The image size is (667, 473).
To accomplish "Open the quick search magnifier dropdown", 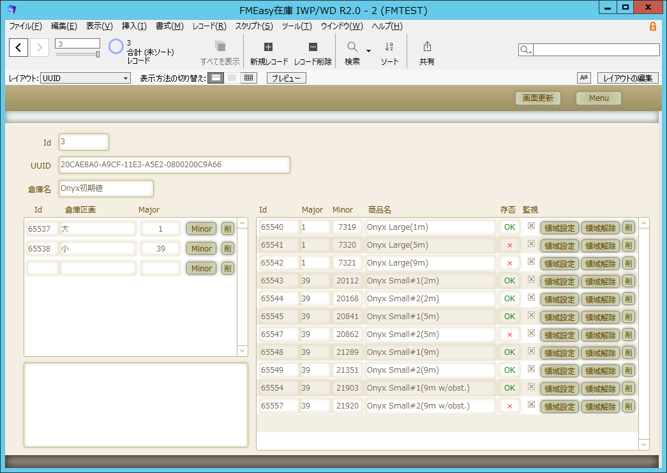I will click(525, 49).
